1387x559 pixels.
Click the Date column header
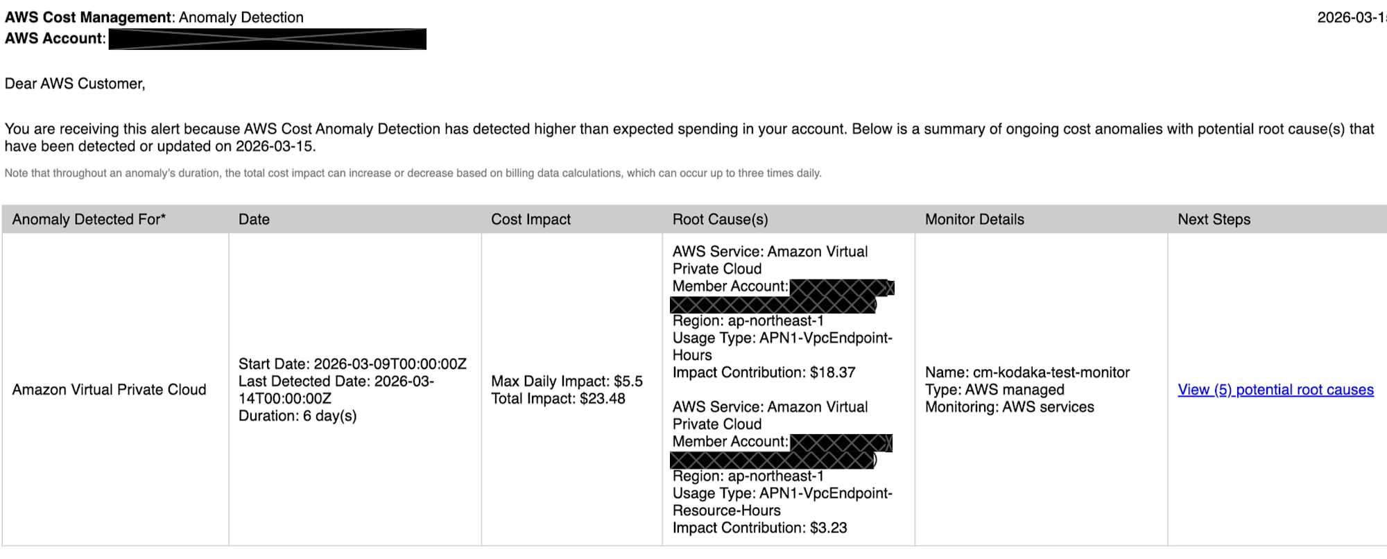point(254,219)
